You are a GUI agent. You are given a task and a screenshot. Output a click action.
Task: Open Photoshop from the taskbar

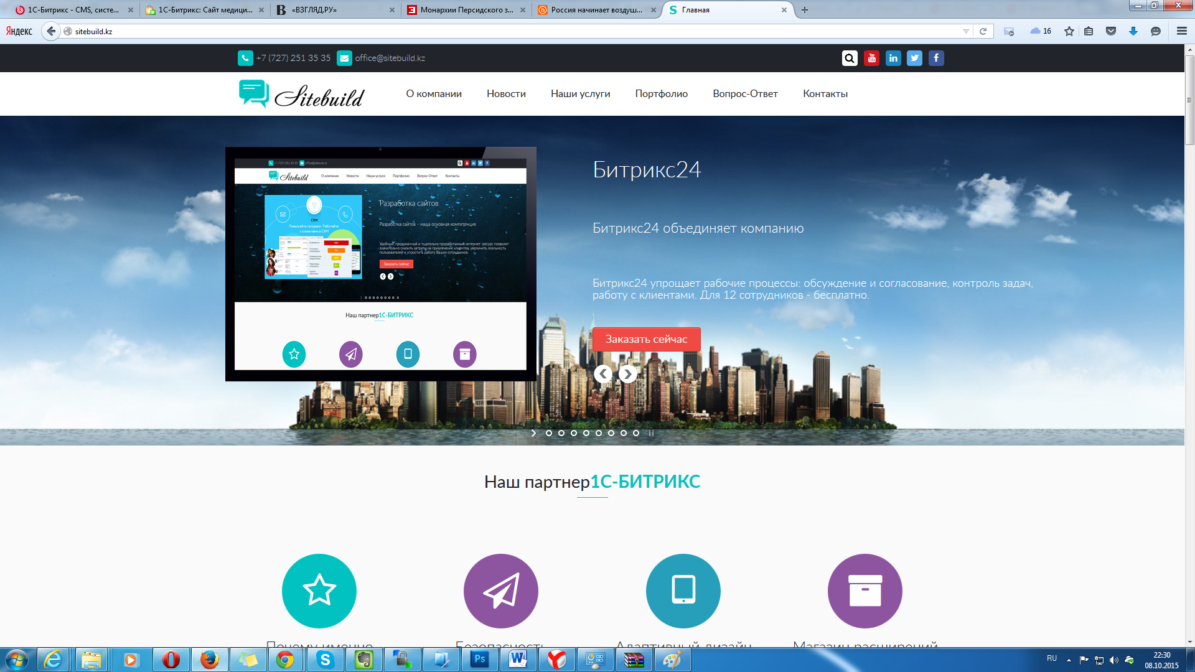tap(479, 660)
